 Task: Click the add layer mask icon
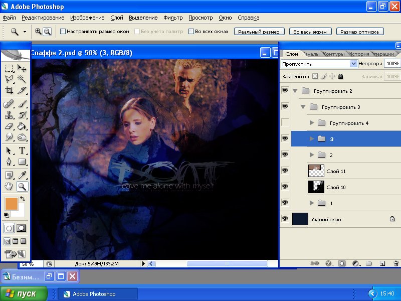[342, 263]
